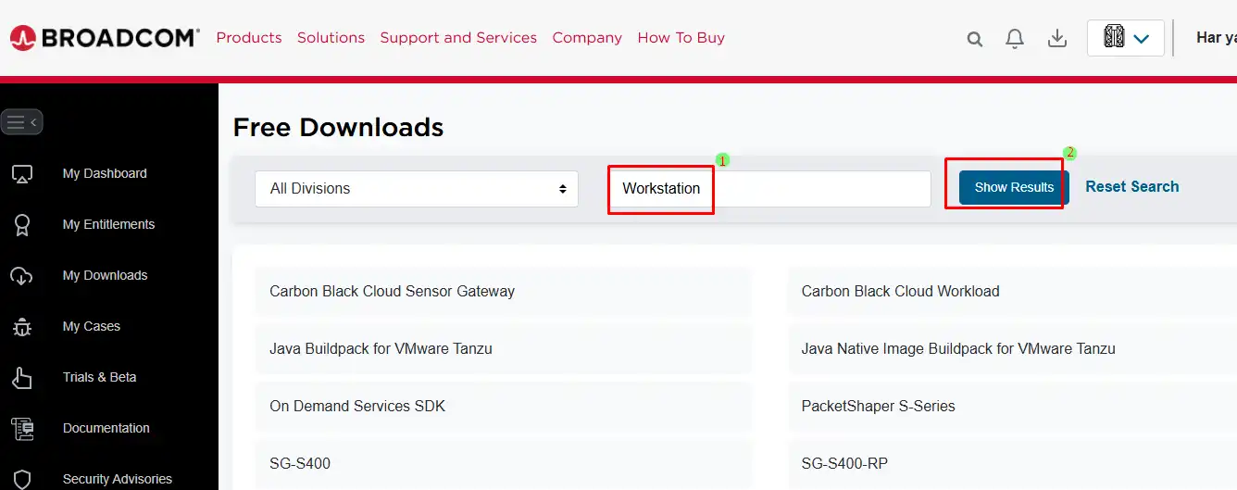
Task: Collapse the sidebar with hamburger toggle
Action: click(21, 122)
